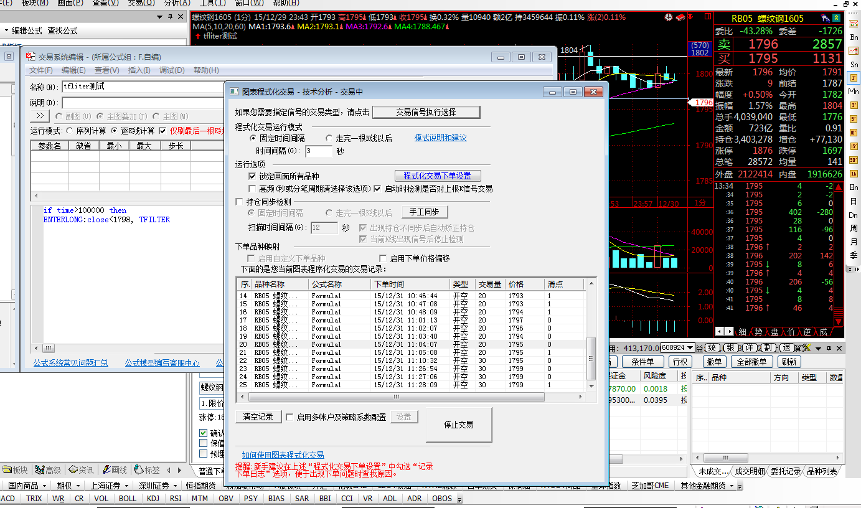Click the 退 round icon in trade bar
Image resolution: width=861 pixels, height=508 pixels.
[788, 347]
